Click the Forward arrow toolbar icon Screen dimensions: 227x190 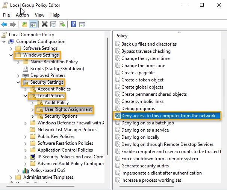(x=13, y=24)
